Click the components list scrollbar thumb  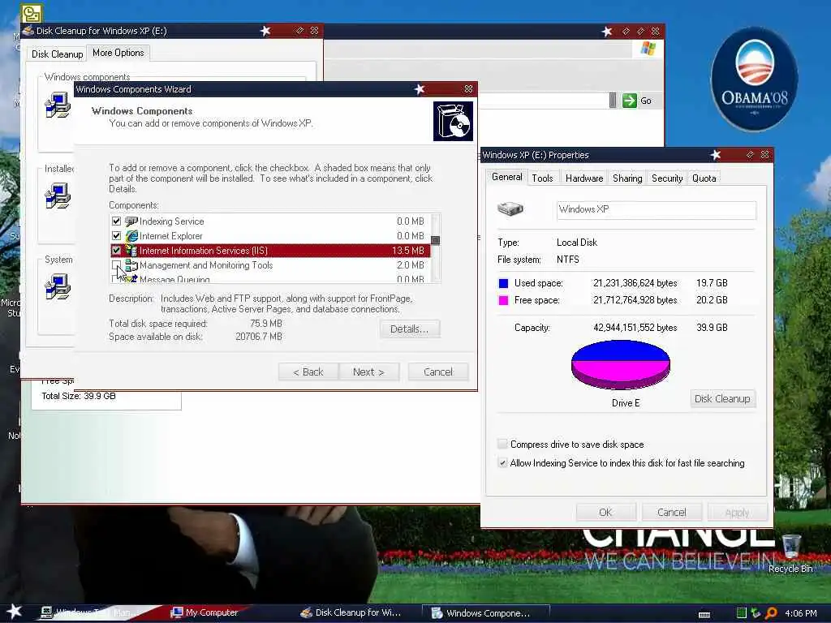point(436,240)
